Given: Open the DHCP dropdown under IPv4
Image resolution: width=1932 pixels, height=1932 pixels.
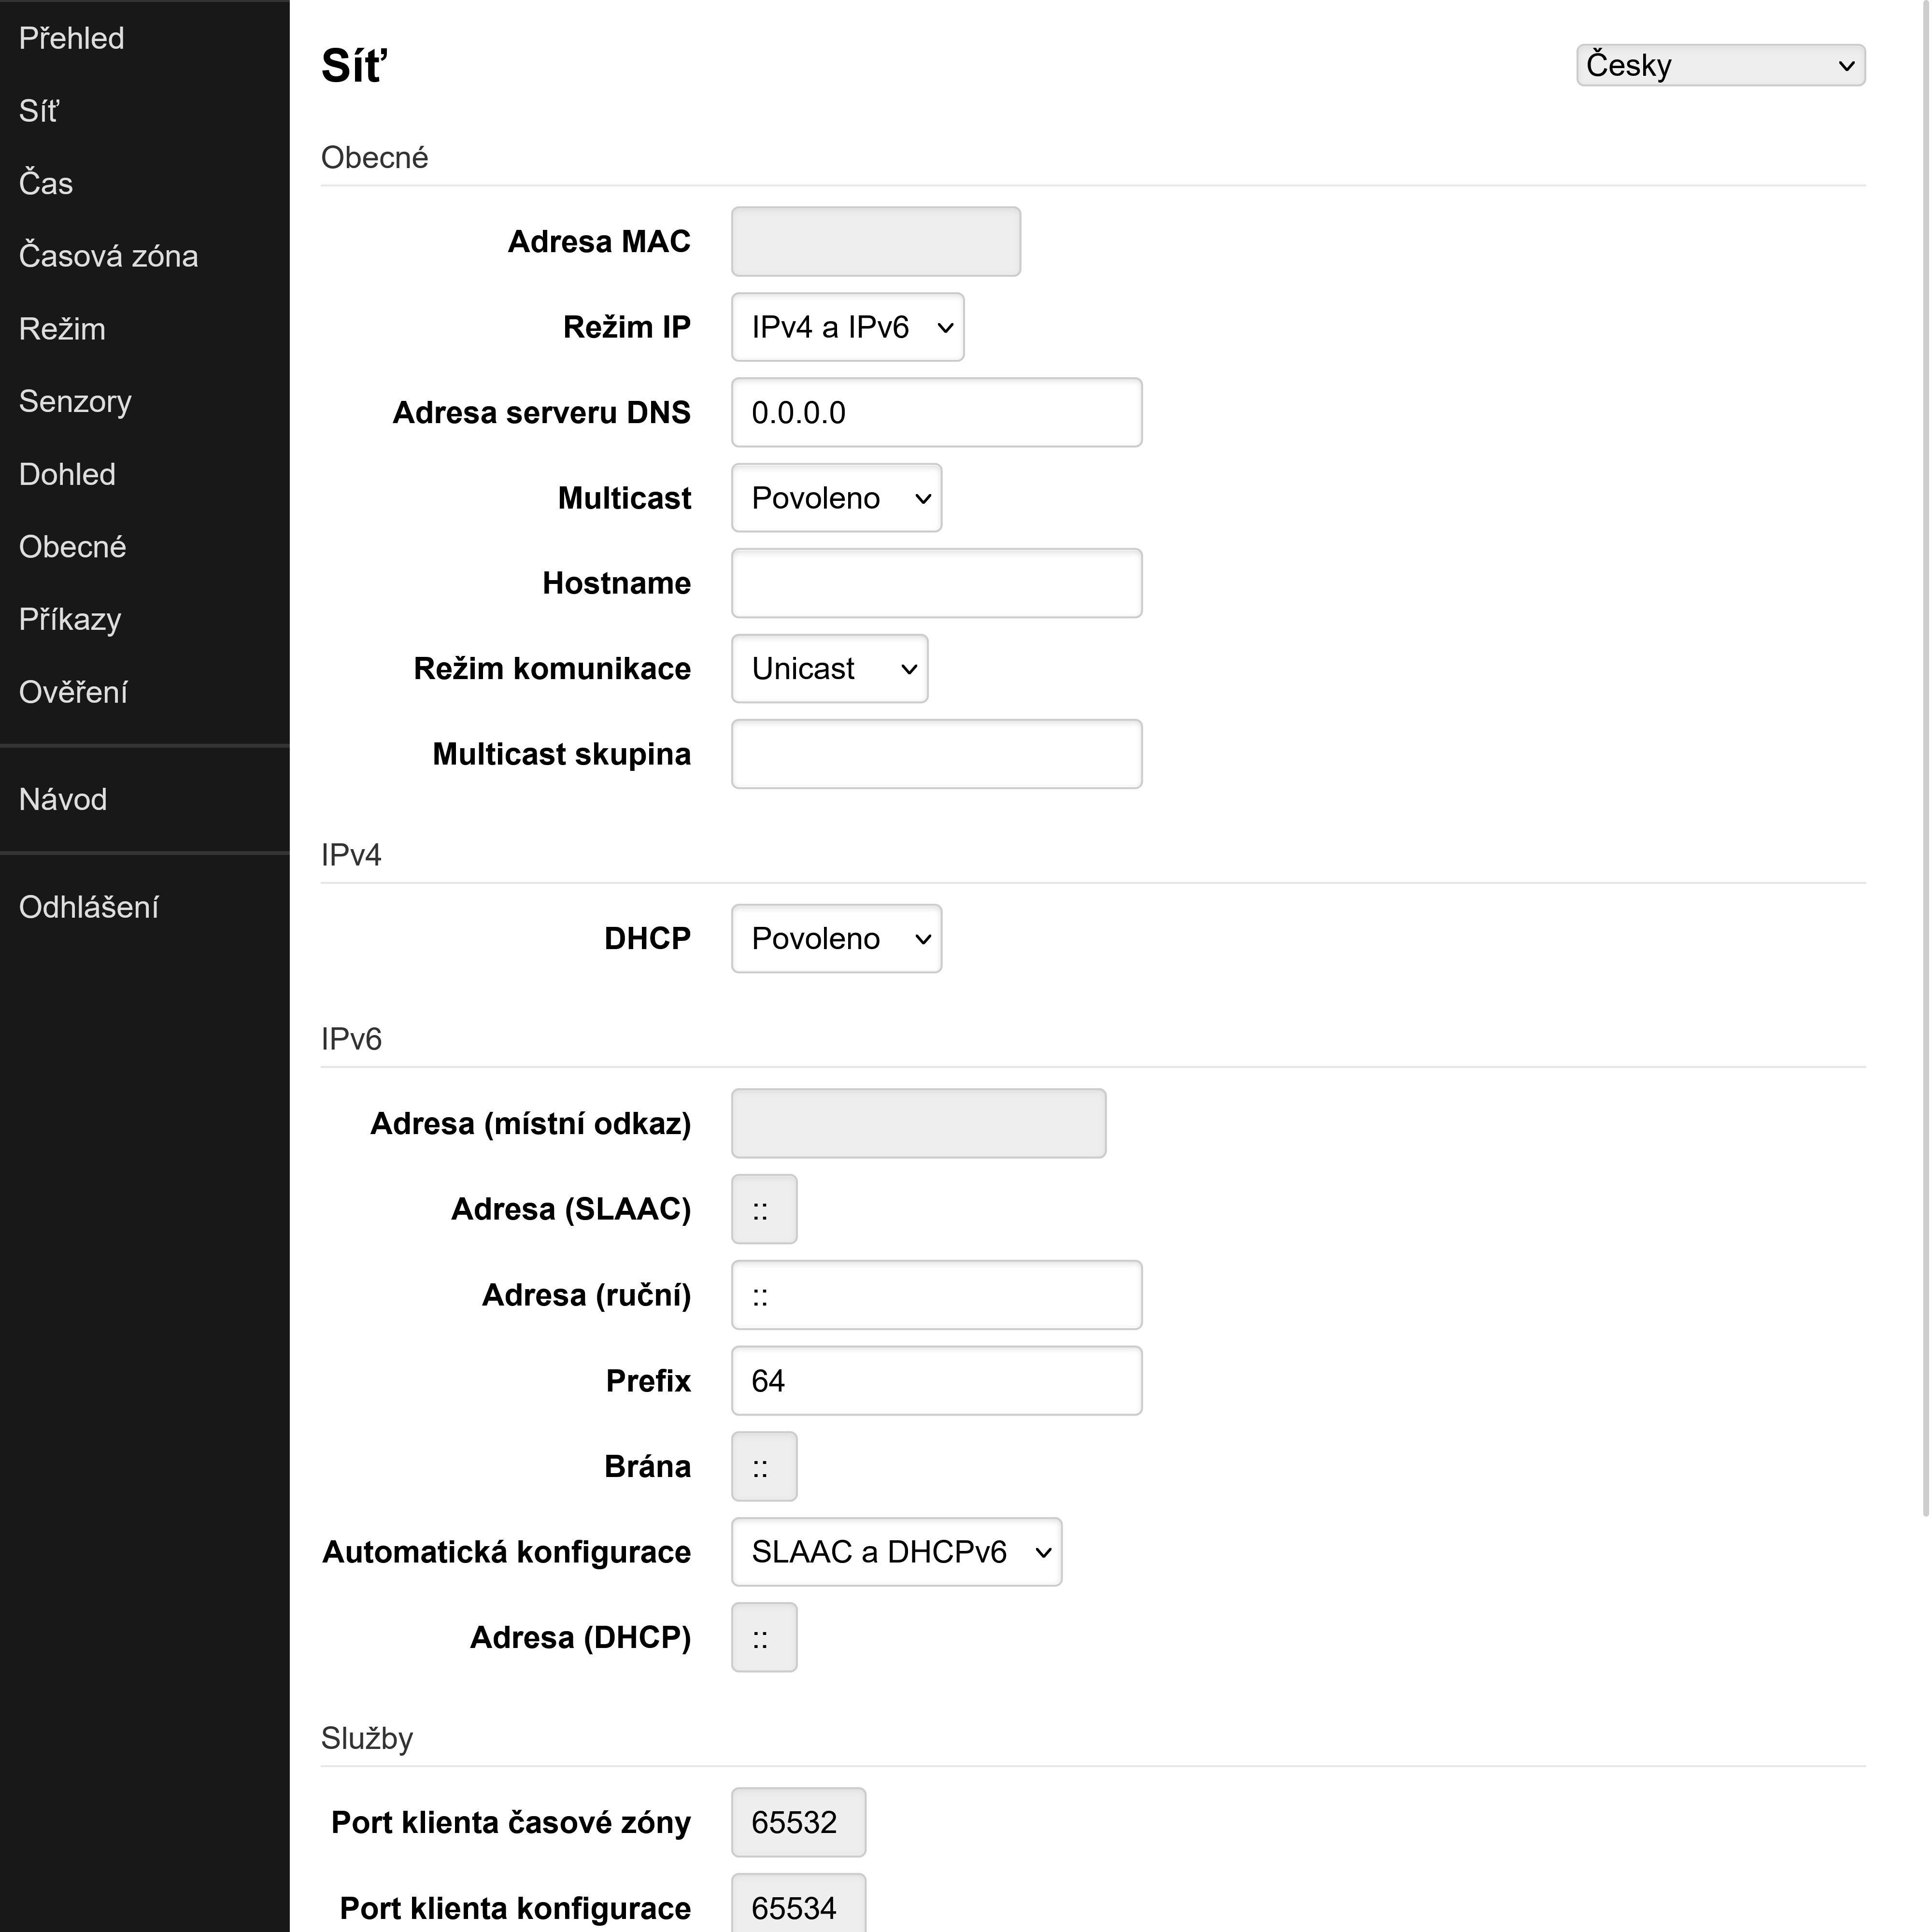Looking at the screenshot, I should point(836,937).
